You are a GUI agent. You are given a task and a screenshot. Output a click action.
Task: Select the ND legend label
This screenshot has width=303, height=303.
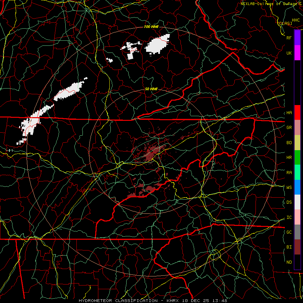coord(289,262)
